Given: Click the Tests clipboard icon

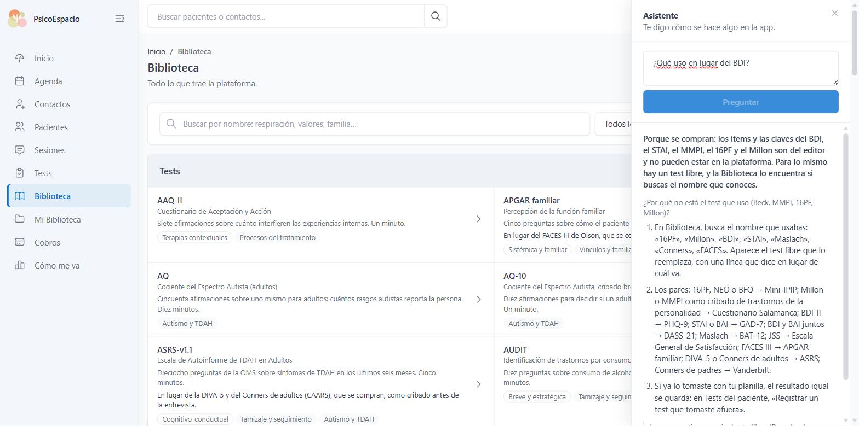Looking at the screenshot, I should coord(20,173).
